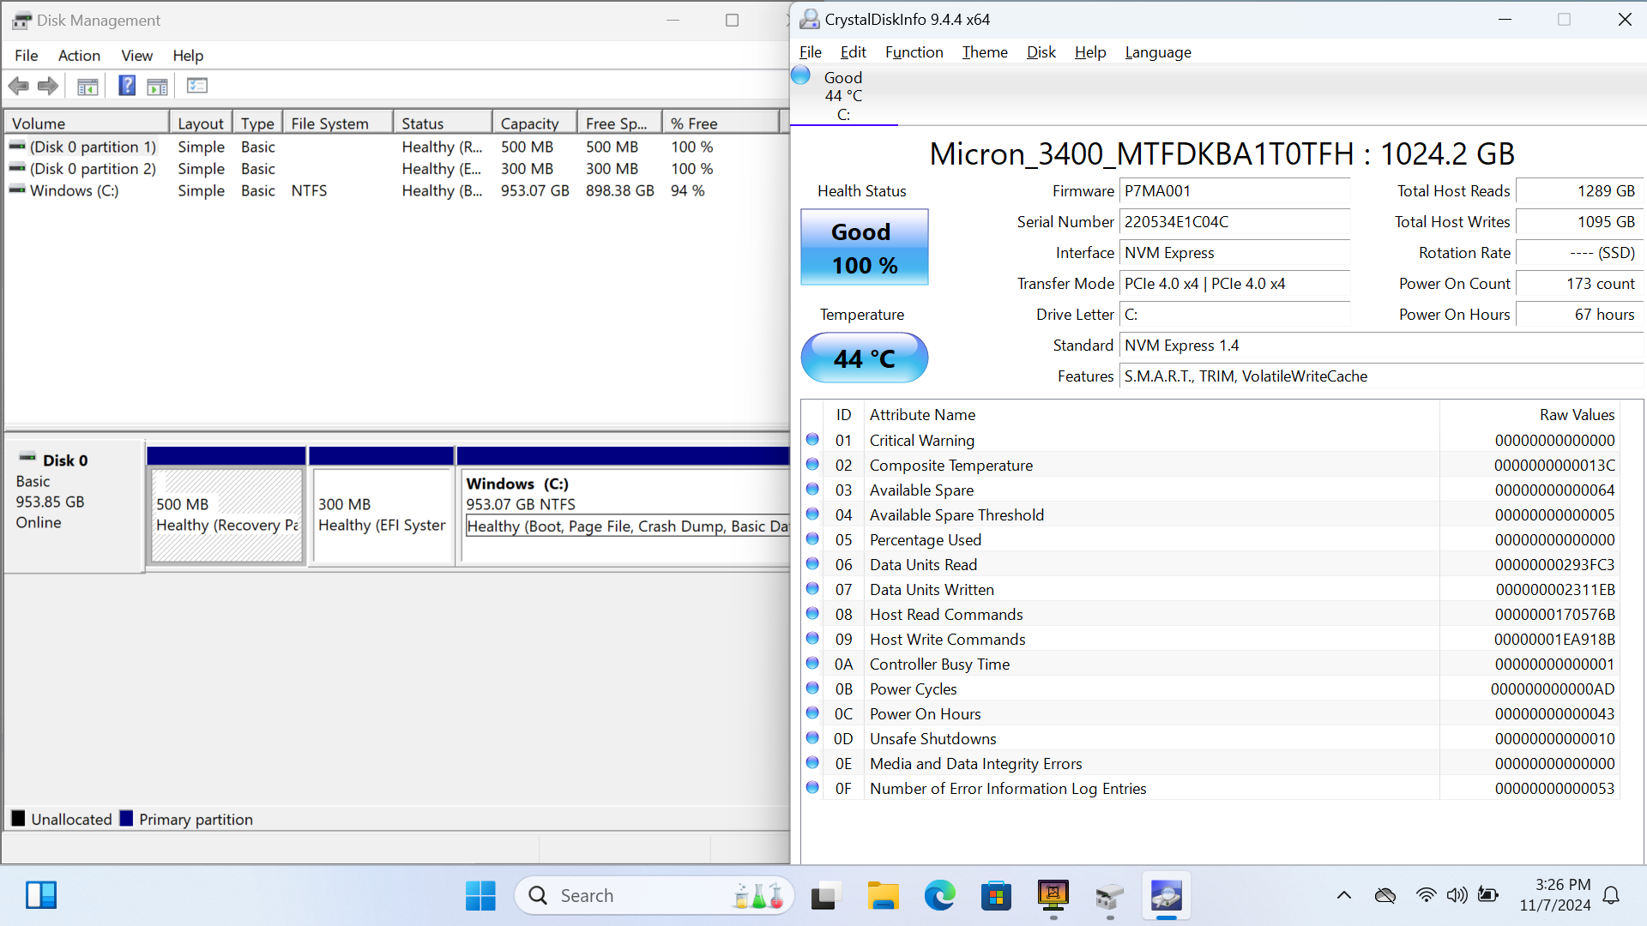Open the Language menu in CrystalDiskInfo

(x=1157, y=52)
